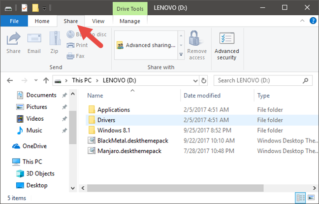Open the Help question mark icon
Viewport: 319px width, 204px height.
point(313,21)
